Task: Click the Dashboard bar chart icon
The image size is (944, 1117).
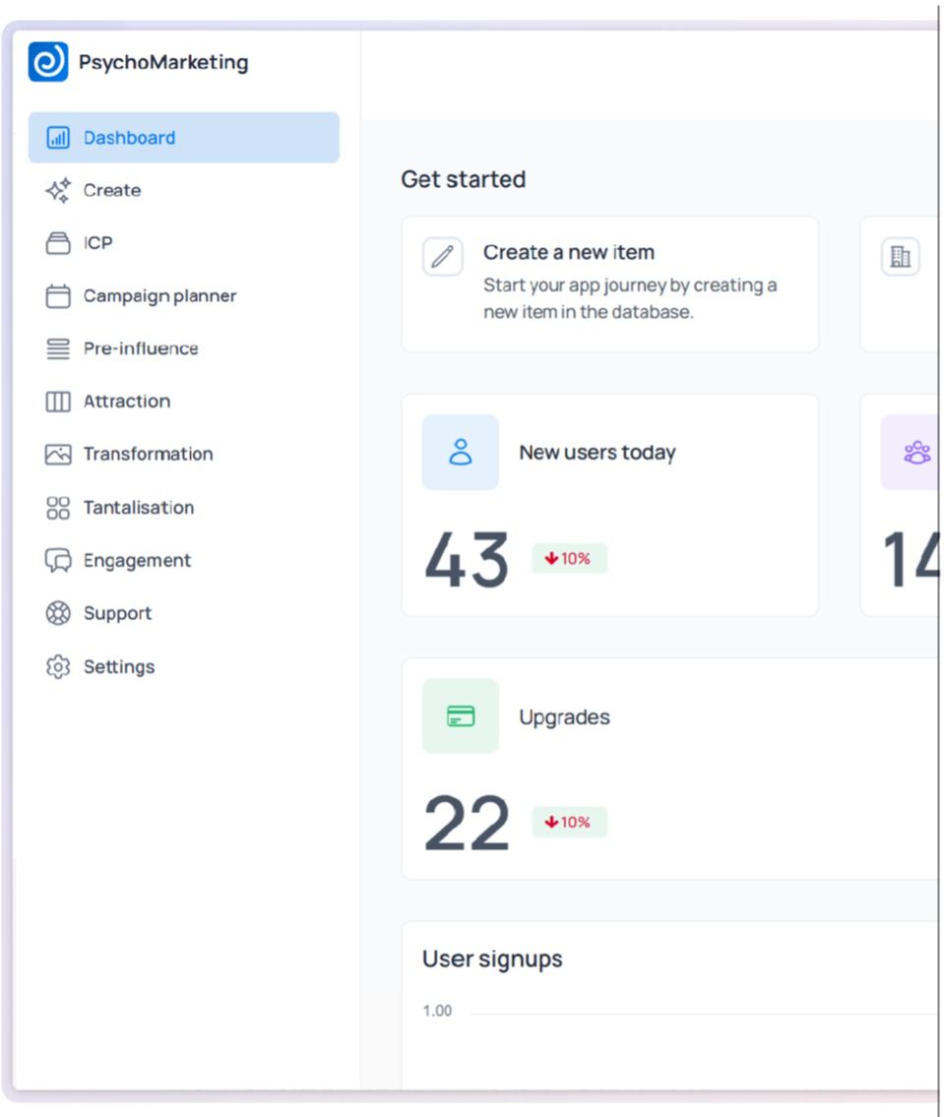Action: click(58, 138)
